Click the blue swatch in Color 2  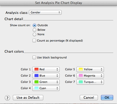coord(36,76)
